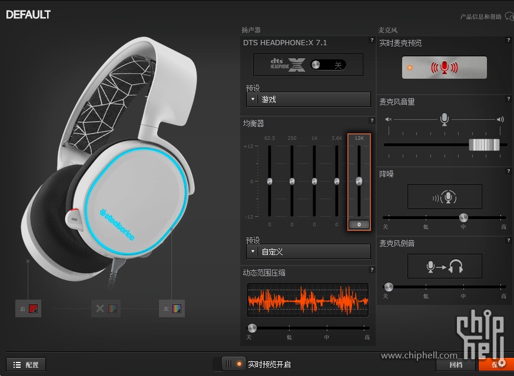
Task: Open help for 麦克风音量 section
Action: pos(509,99)
